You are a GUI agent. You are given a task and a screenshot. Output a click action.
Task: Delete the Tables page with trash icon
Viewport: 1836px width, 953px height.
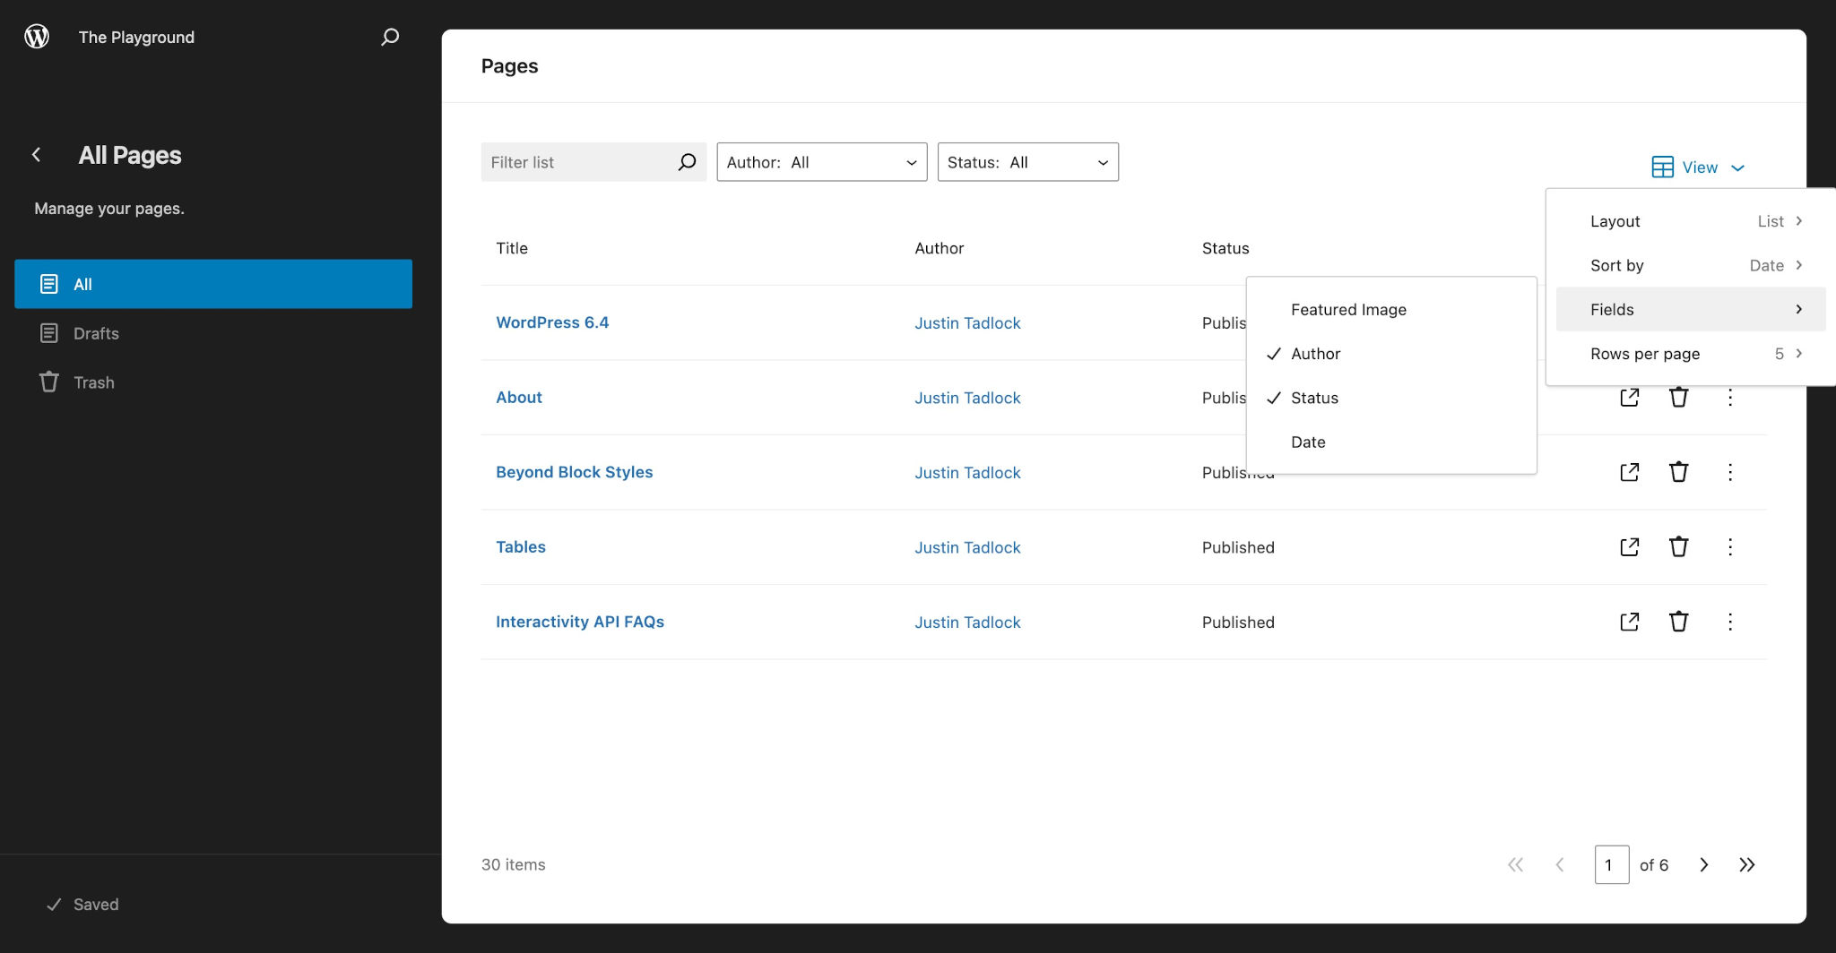(x=1678, y=546)
